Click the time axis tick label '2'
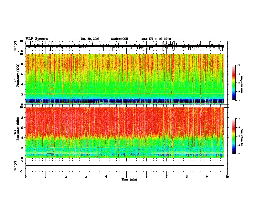This screenshot has width=256, height=198. 66,177
